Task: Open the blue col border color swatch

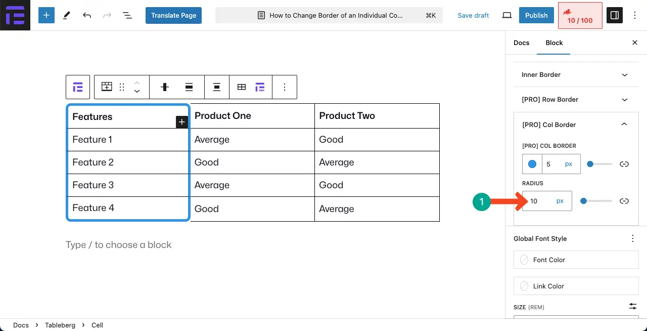Action: coord(532,164)
